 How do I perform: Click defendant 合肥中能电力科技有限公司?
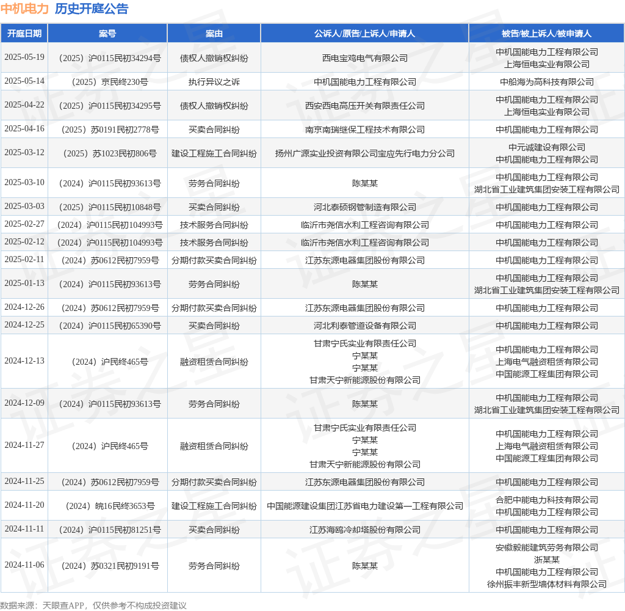(546, 500)
